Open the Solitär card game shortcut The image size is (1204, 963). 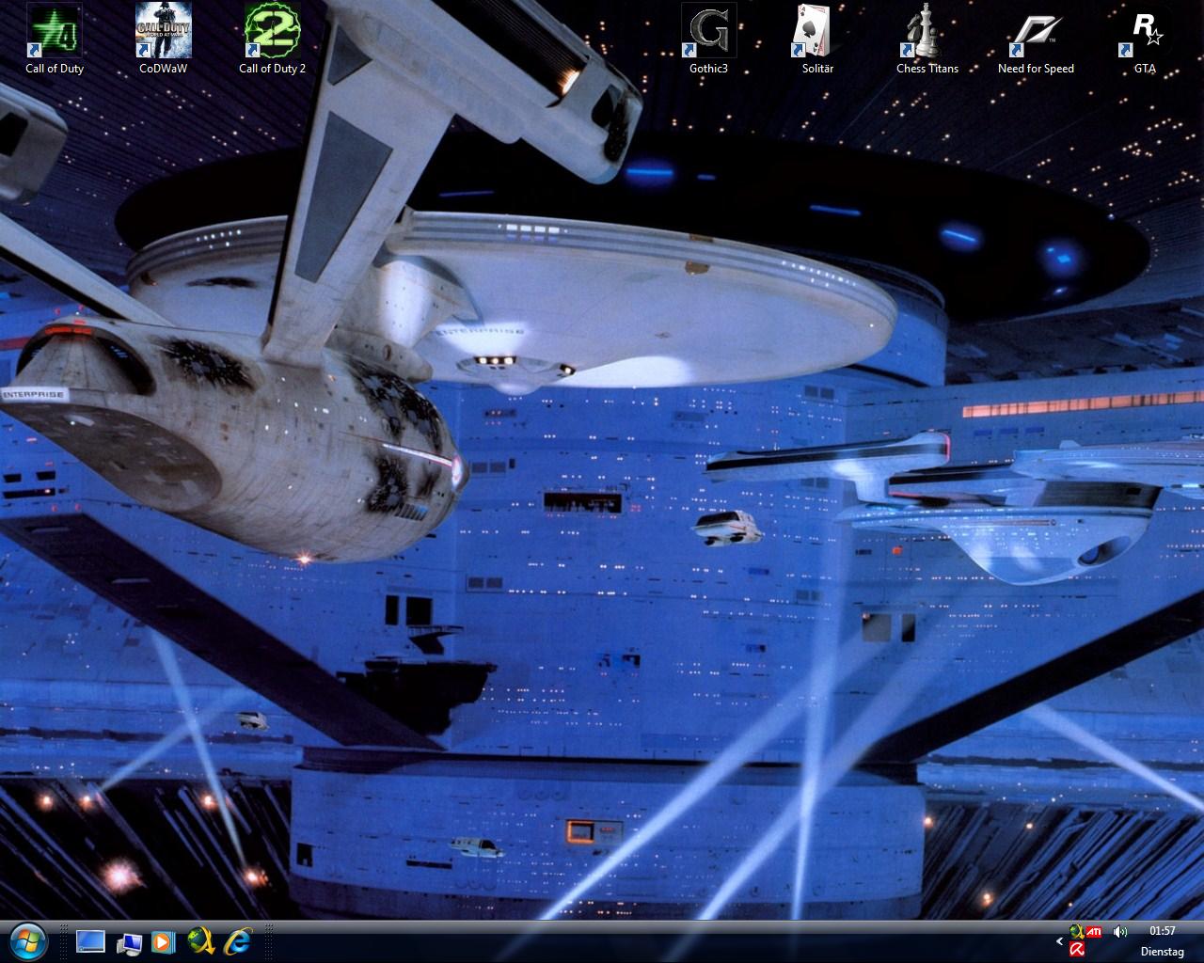(x=817, y=31)
